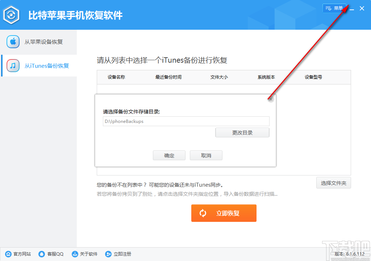Click the backup directory path field
This screenshot has width=371, height=261.
(186, 121)
